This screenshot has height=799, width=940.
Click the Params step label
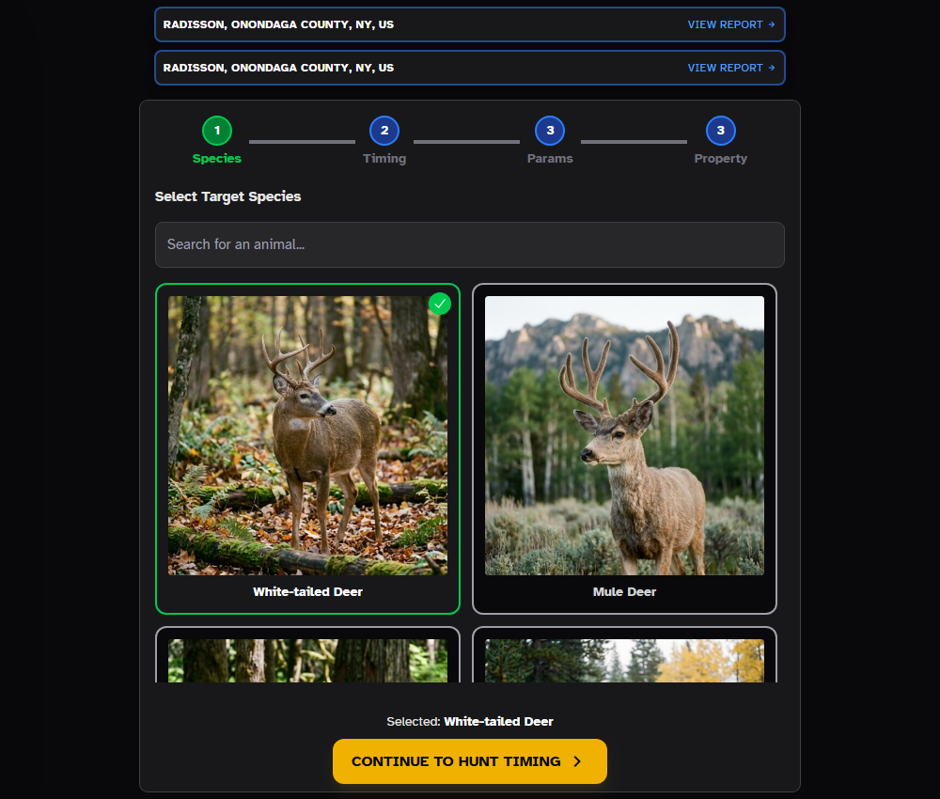(550, 158)
